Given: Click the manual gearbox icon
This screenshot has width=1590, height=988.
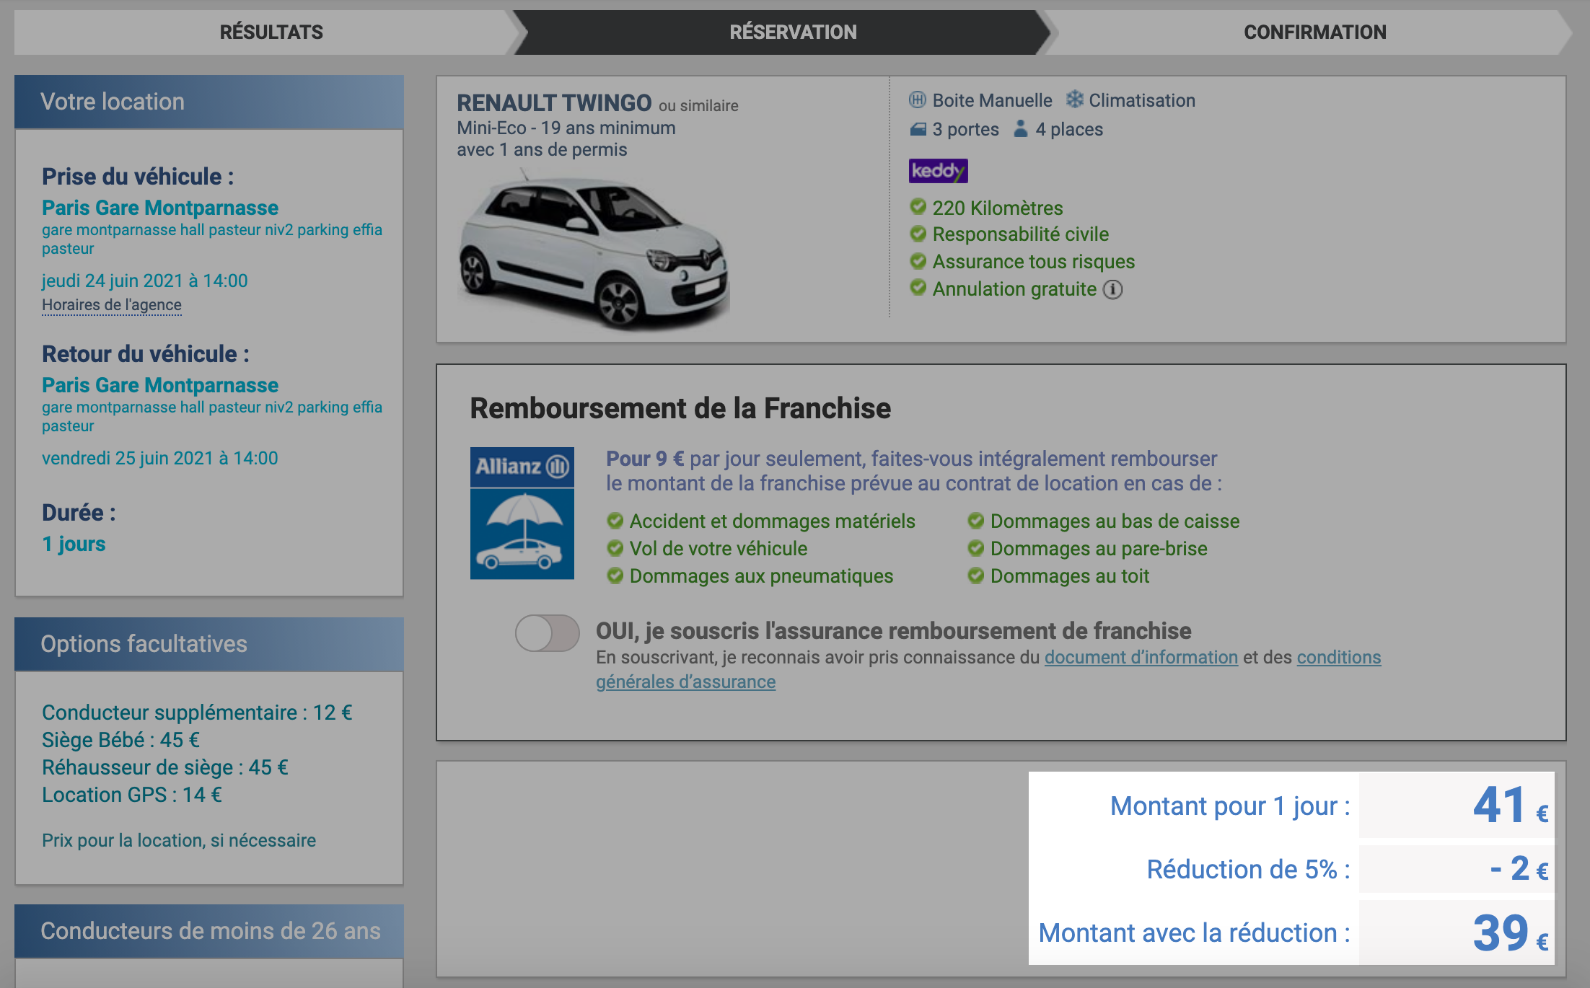Looking at the screenshot, I should tap(917, 100).
